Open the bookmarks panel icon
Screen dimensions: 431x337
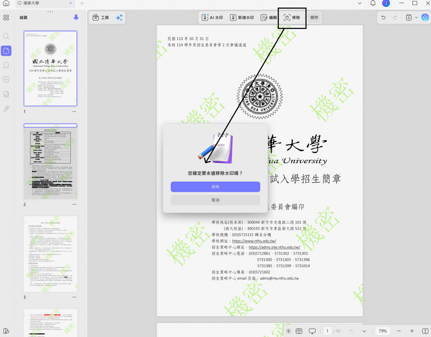(x=6, y=65)
